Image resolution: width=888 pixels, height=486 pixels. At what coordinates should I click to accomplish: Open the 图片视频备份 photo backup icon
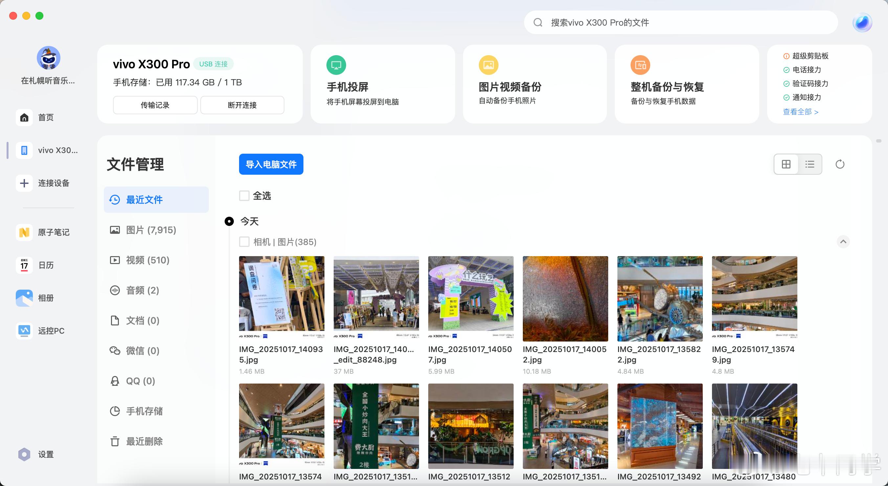[x=488, y=65]
